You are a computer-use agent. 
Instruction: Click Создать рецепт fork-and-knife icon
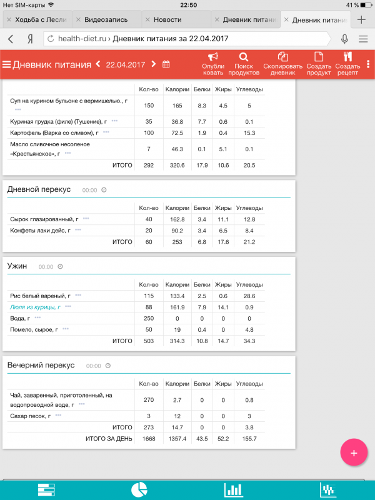(347, 57)
